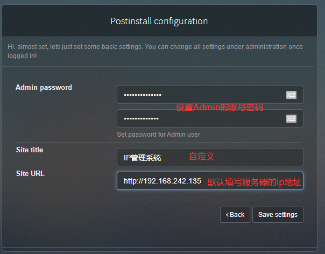Viewport: 325px width, 254px height.
Task: Click the Admin password label
Action: tap(44, 87)
